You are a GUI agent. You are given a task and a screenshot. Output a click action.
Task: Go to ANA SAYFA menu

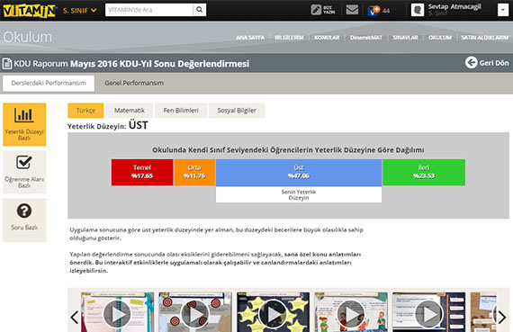tap(250, 38)
